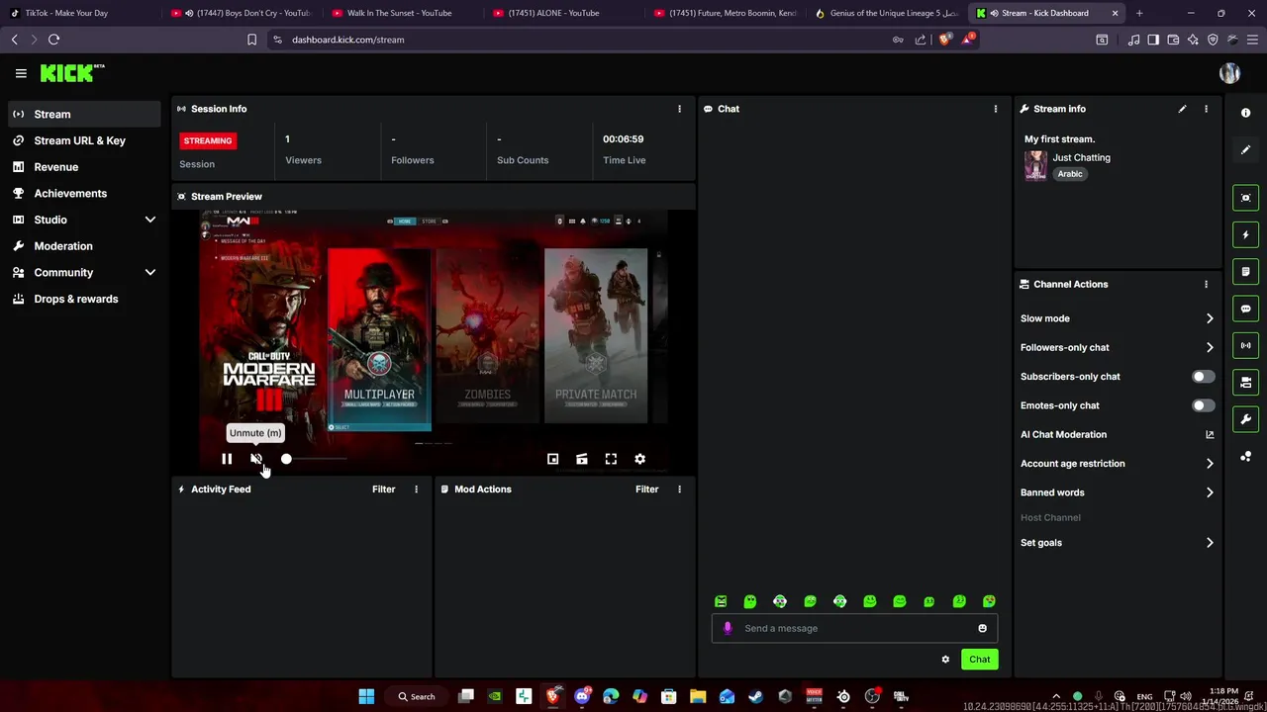Open Achievements page in sidebar
1267x712 pixels.
pos(84,193)
